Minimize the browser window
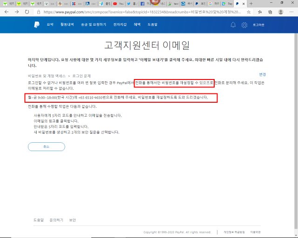Viewport: 298px width, 238px height. click(271, 3)
